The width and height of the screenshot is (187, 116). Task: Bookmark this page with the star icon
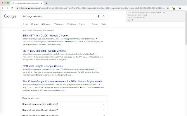click(x=168, y=8)
